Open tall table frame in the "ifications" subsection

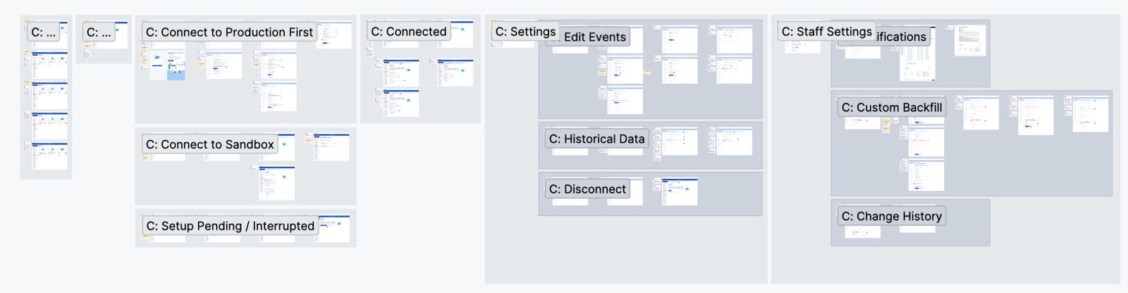click(x=917, y=63)
